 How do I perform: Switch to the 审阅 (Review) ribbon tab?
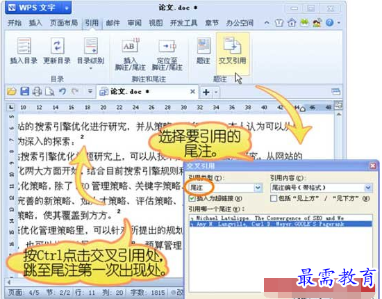[x=135, y=23]
